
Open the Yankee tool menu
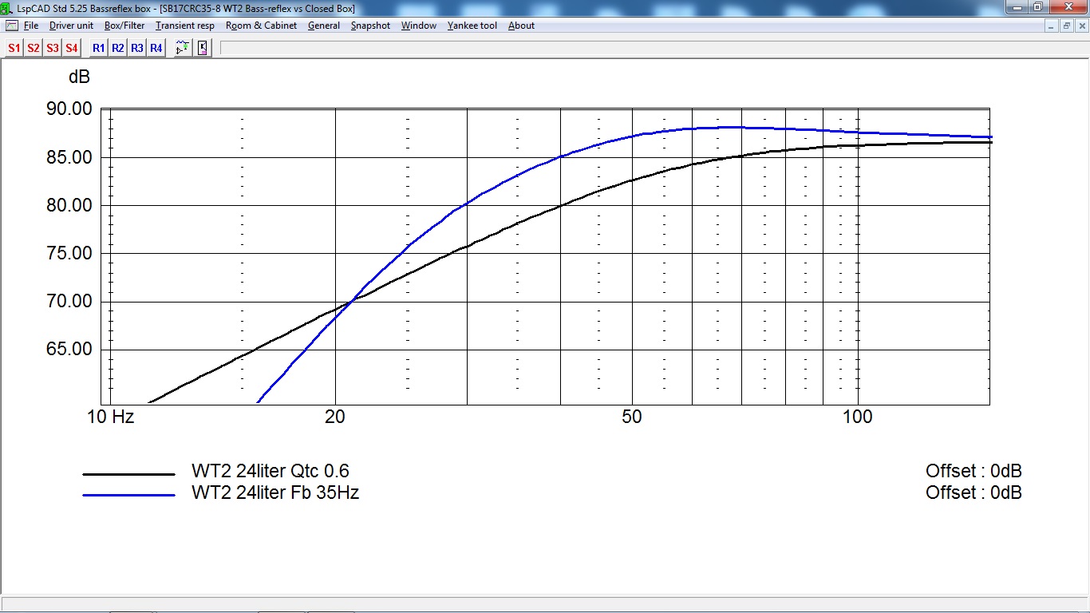[x=472, y=26]
